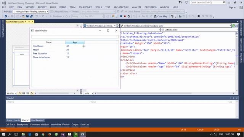The width and height of the screenshot is (244, 137).
Task: Switch to the Autos tab
Action: (9, 120)
